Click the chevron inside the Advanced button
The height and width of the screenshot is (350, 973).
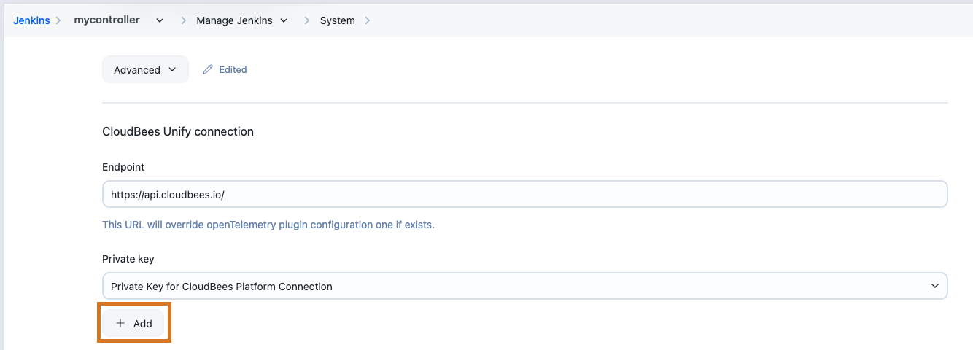pos(172,70)
